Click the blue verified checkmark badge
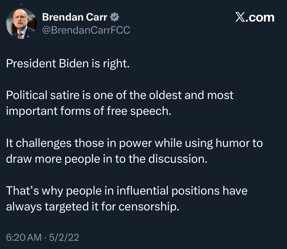The width and height of the screenshot is (287, 249). tap(115, 18)
